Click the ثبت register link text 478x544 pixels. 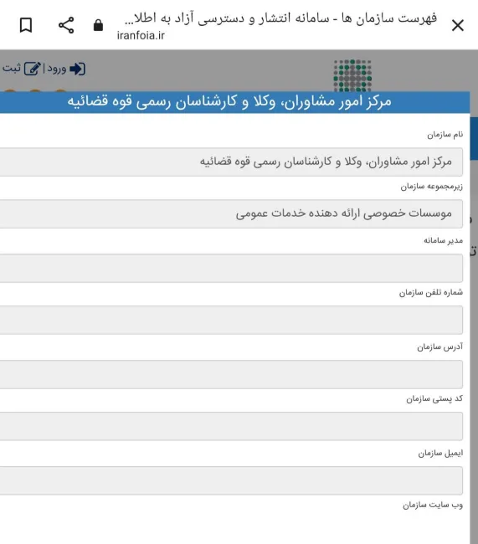(x=12, y=68)
